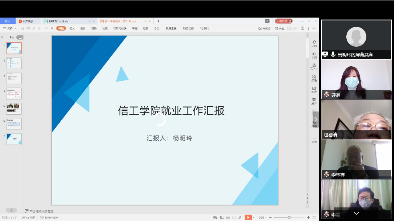Open the slideshow options dropdown arrow

click(253, 217)
